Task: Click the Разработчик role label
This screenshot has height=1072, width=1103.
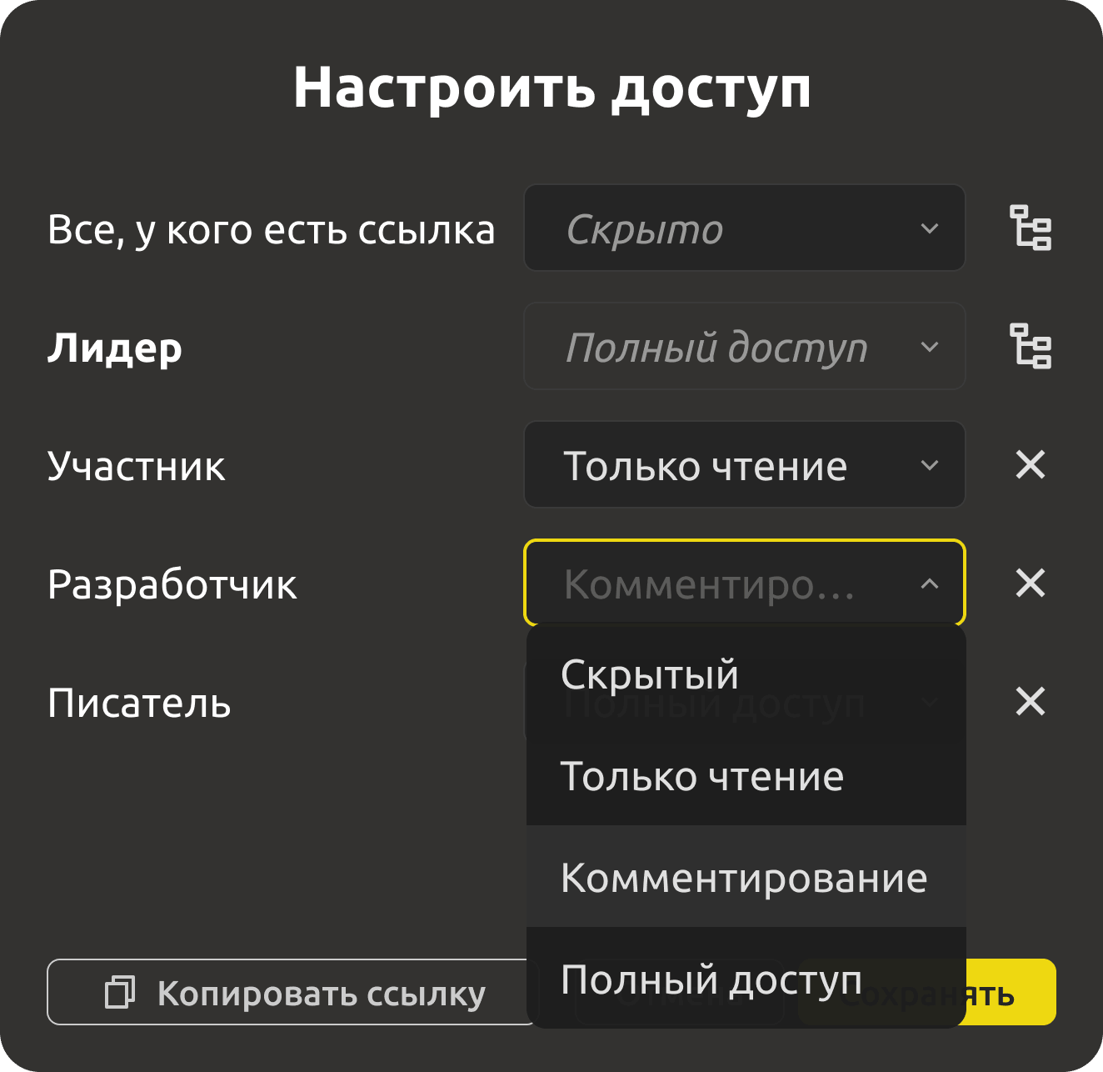Action: coord(172,584)
